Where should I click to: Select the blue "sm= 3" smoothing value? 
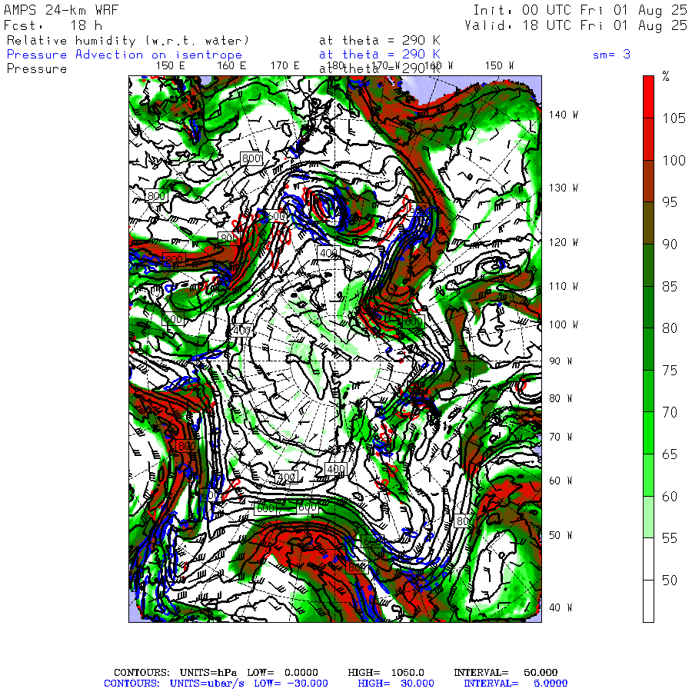(x=611, y=55)
